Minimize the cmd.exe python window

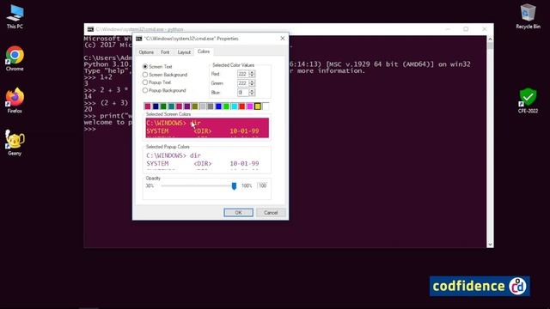click(x=448, y=29)
